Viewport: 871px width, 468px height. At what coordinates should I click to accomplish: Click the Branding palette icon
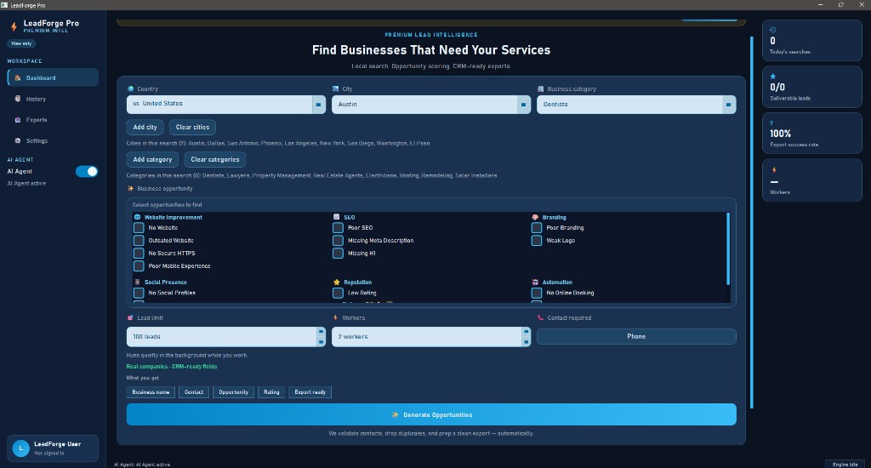click(x=536, y=217)
